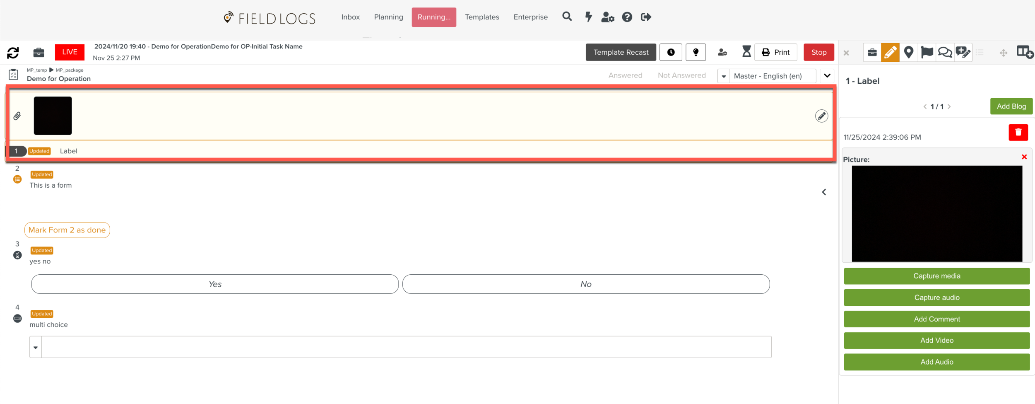
Task: Select the orange pencil blog tab
Action: 890,52
